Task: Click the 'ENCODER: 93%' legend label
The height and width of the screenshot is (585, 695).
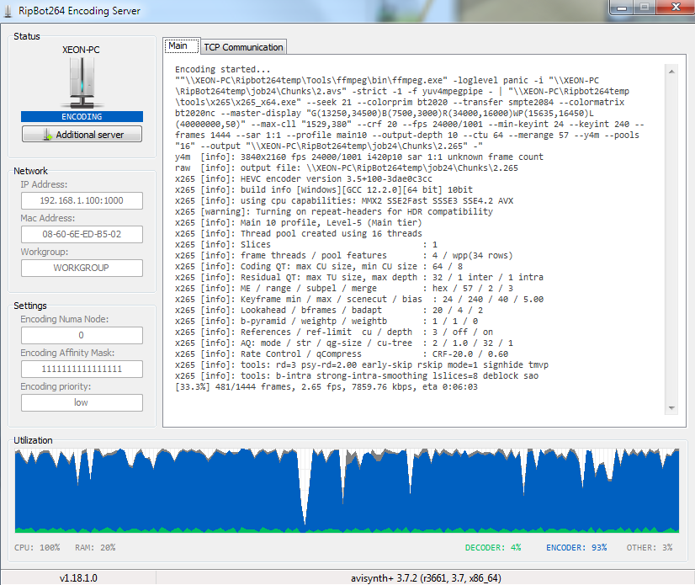Action: (x=576, y=547)
